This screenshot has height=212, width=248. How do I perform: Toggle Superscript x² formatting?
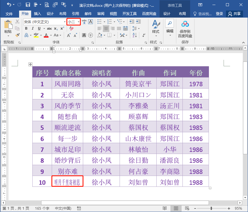[x=62, y=28]
